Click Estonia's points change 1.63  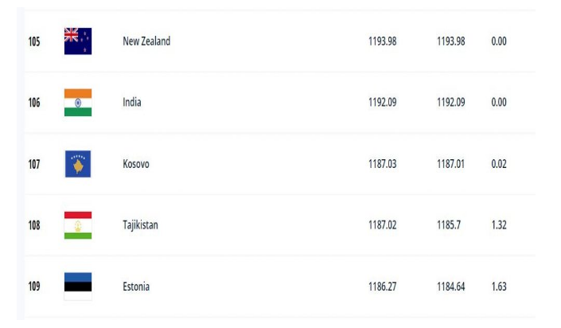click(499, 287)
